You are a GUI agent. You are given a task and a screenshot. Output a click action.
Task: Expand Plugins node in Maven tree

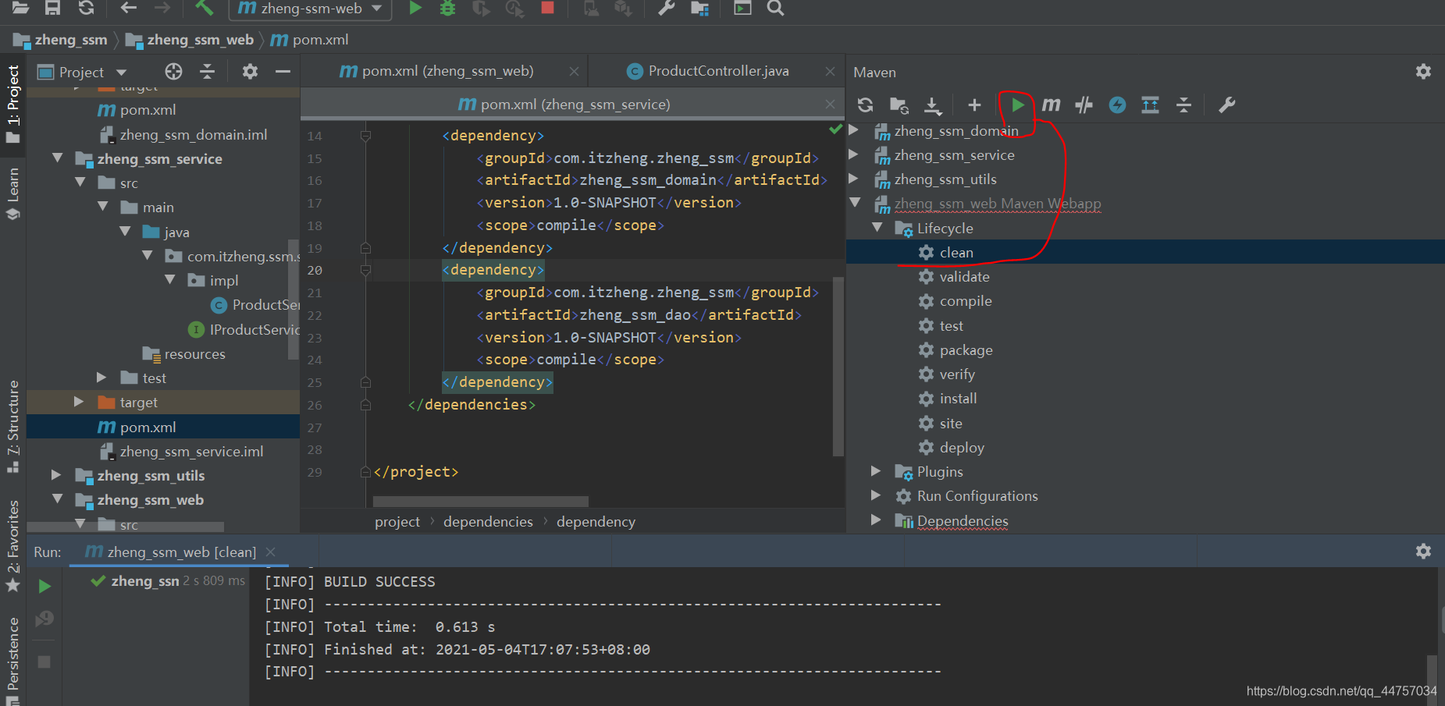tap(876, 471)
